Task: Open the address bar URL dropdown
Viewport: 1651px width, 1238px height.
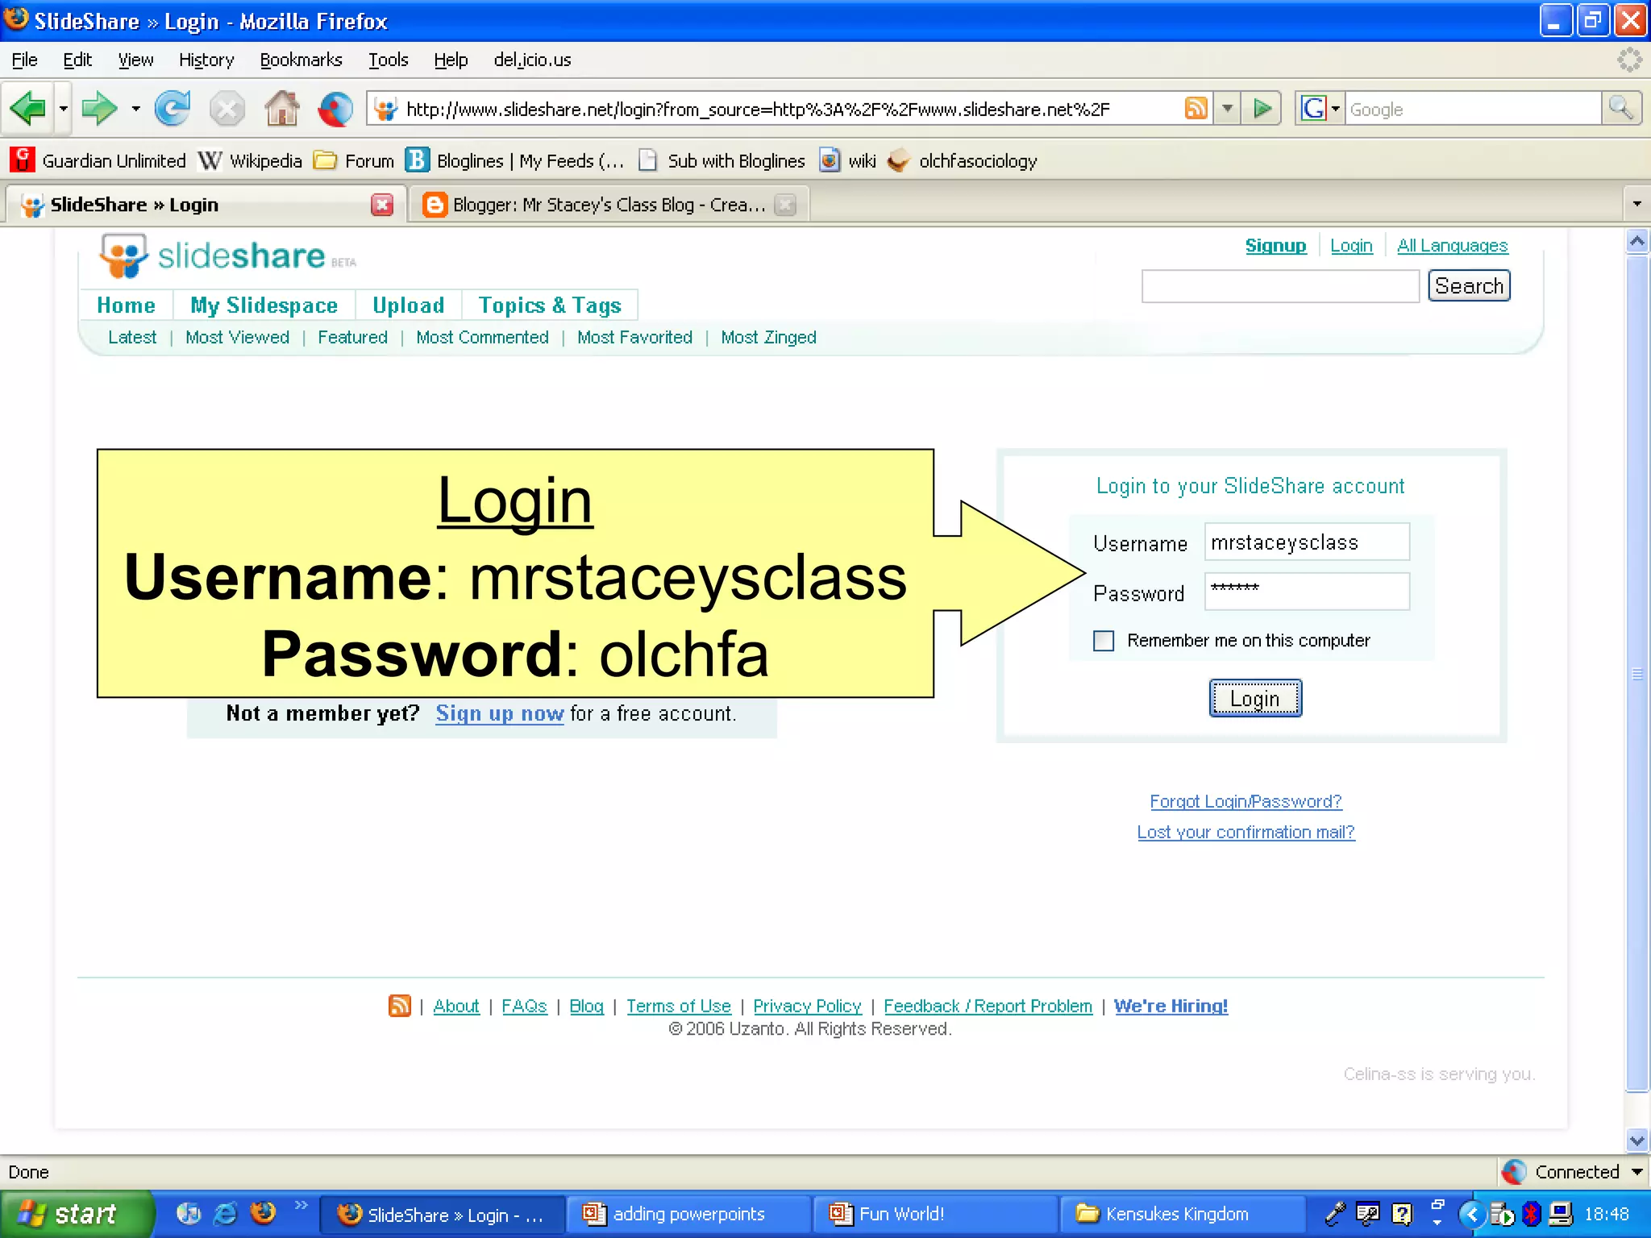Action: pyautogui.click(x=1227, y=108)
